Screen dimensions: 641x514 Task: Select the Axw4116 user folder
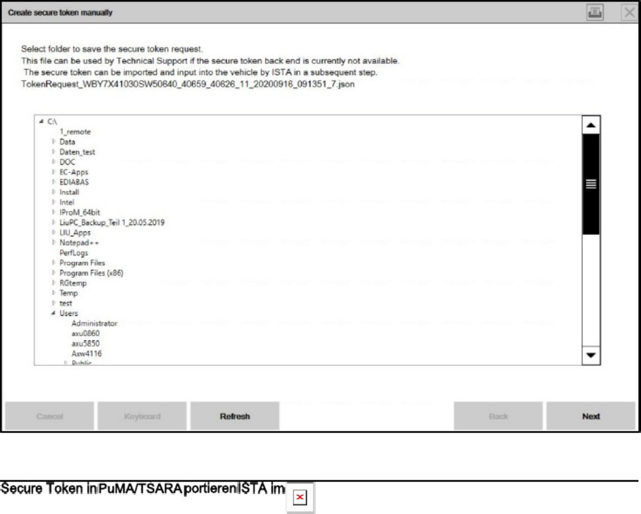86,354
